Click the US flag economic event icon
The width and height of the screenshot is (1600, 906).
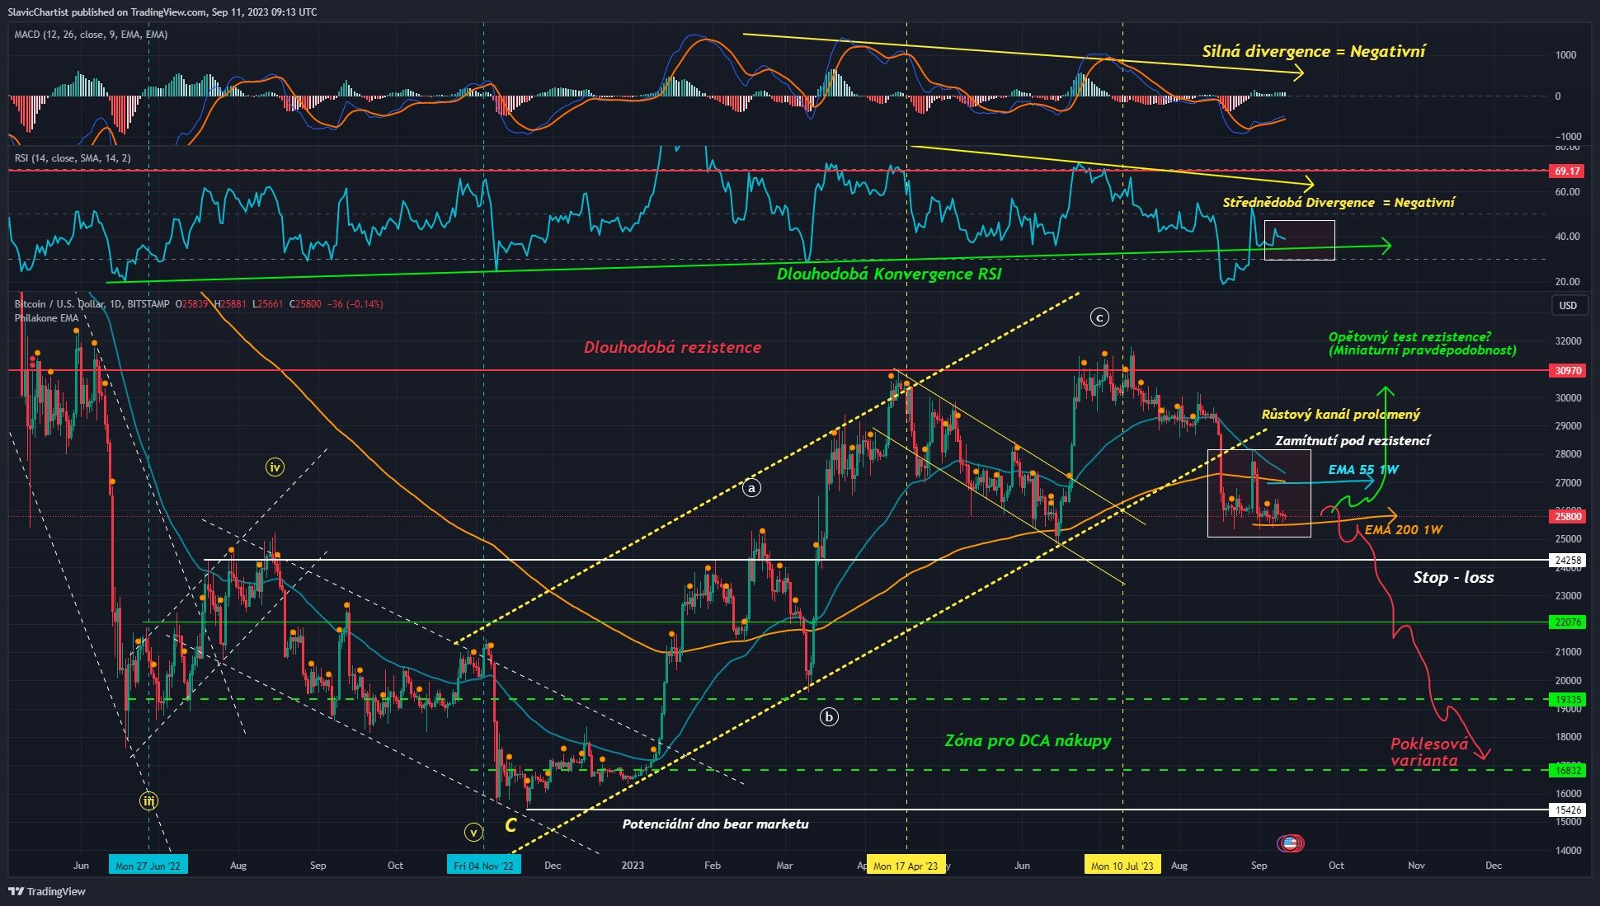tap(1291, 843)
